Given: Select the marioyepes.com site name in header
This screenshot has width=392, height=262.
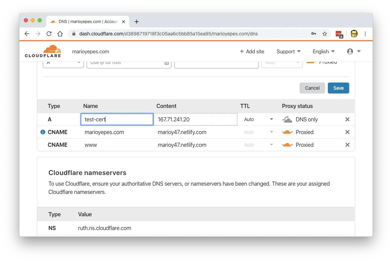Looking at the screenshot, I should pyautogui.click(x=90, y=52).
